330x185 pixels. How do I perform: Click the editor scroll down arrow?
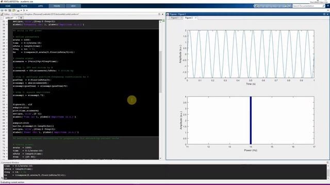160,158
